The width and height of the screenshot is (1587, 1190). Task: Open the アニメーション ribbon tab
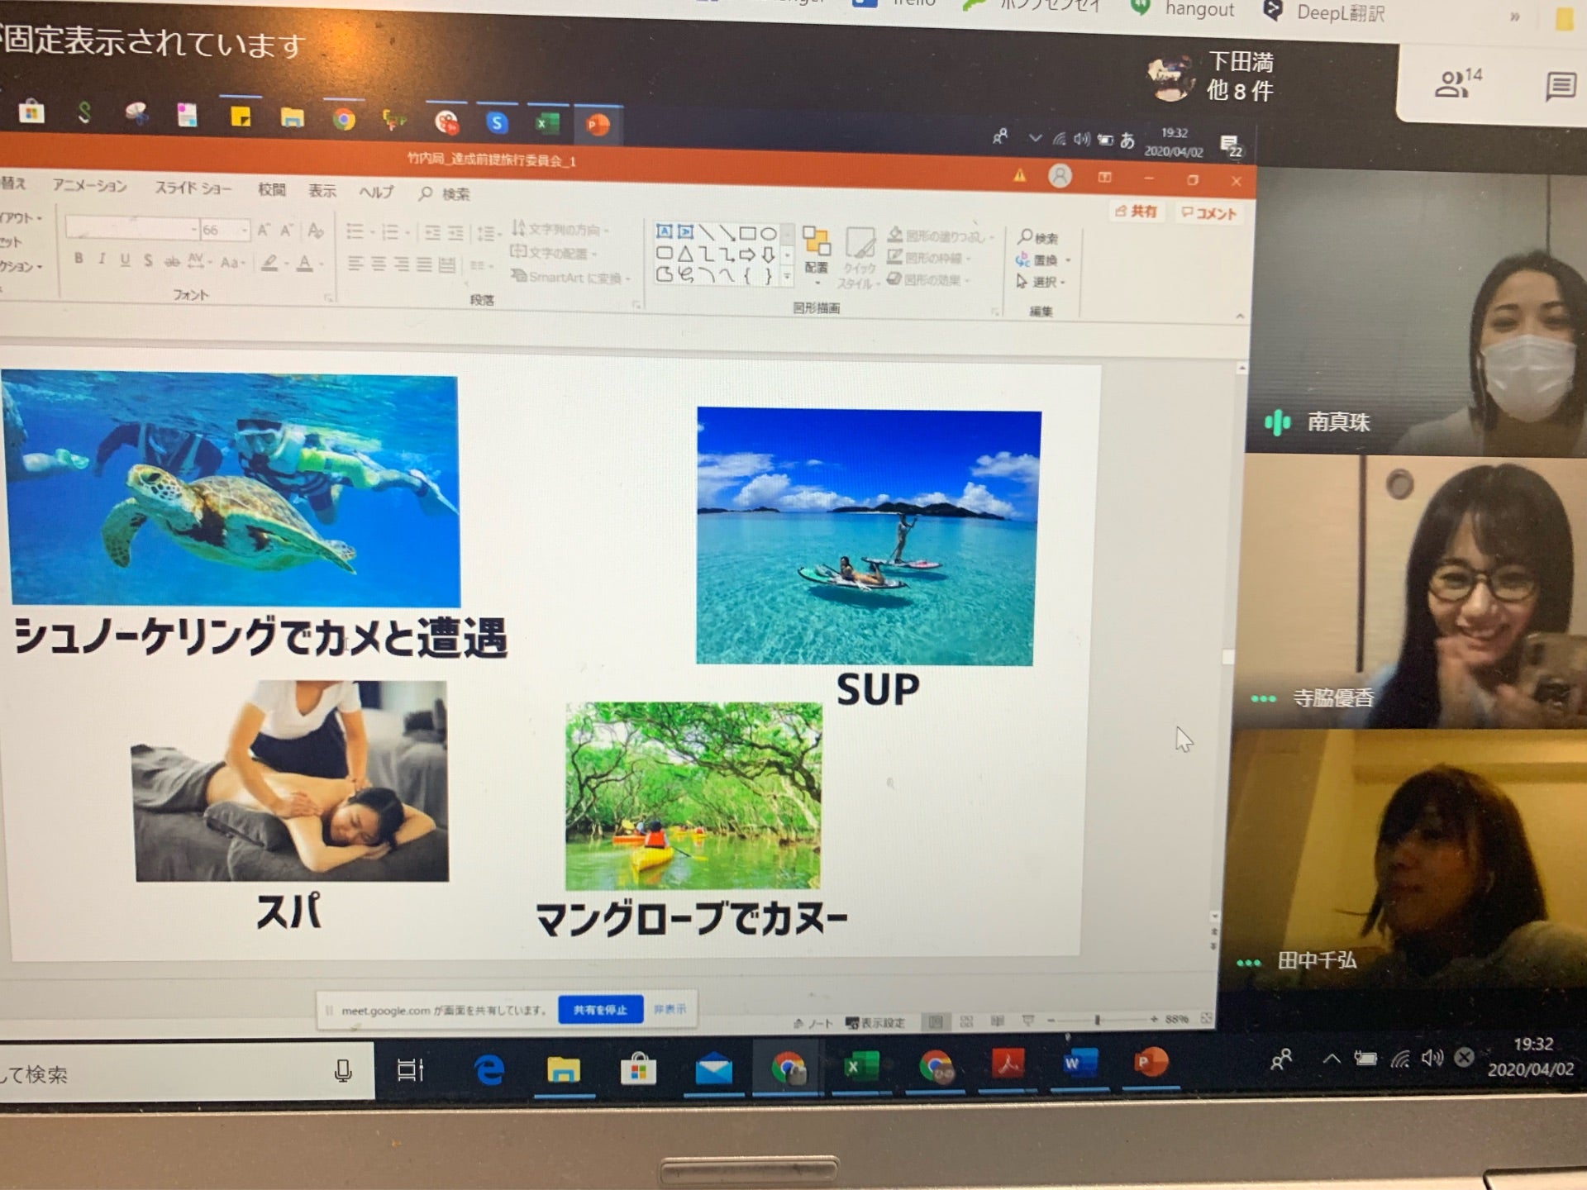click(x=89, y=186)
